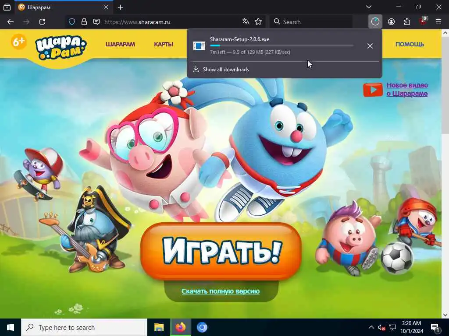Open the blue circle app on the taskbar
Viewport: 449px width, 336px height.
(202, 327)
